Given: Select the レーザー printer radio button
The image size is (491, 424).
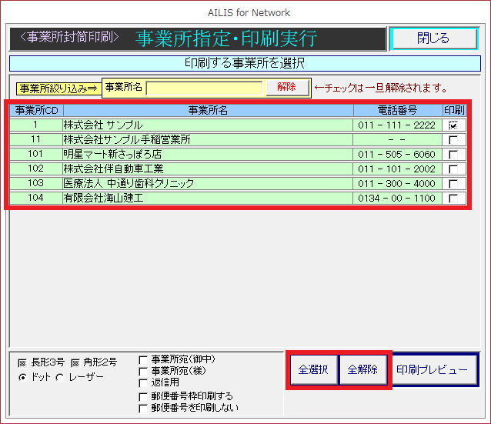Looking at the screenshot, I should [x=60, y=377].
